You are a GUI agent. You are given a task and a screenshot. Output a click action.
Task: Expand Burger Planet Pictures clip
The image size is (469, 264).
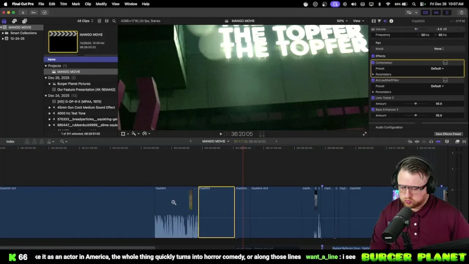tap(50, 84)
